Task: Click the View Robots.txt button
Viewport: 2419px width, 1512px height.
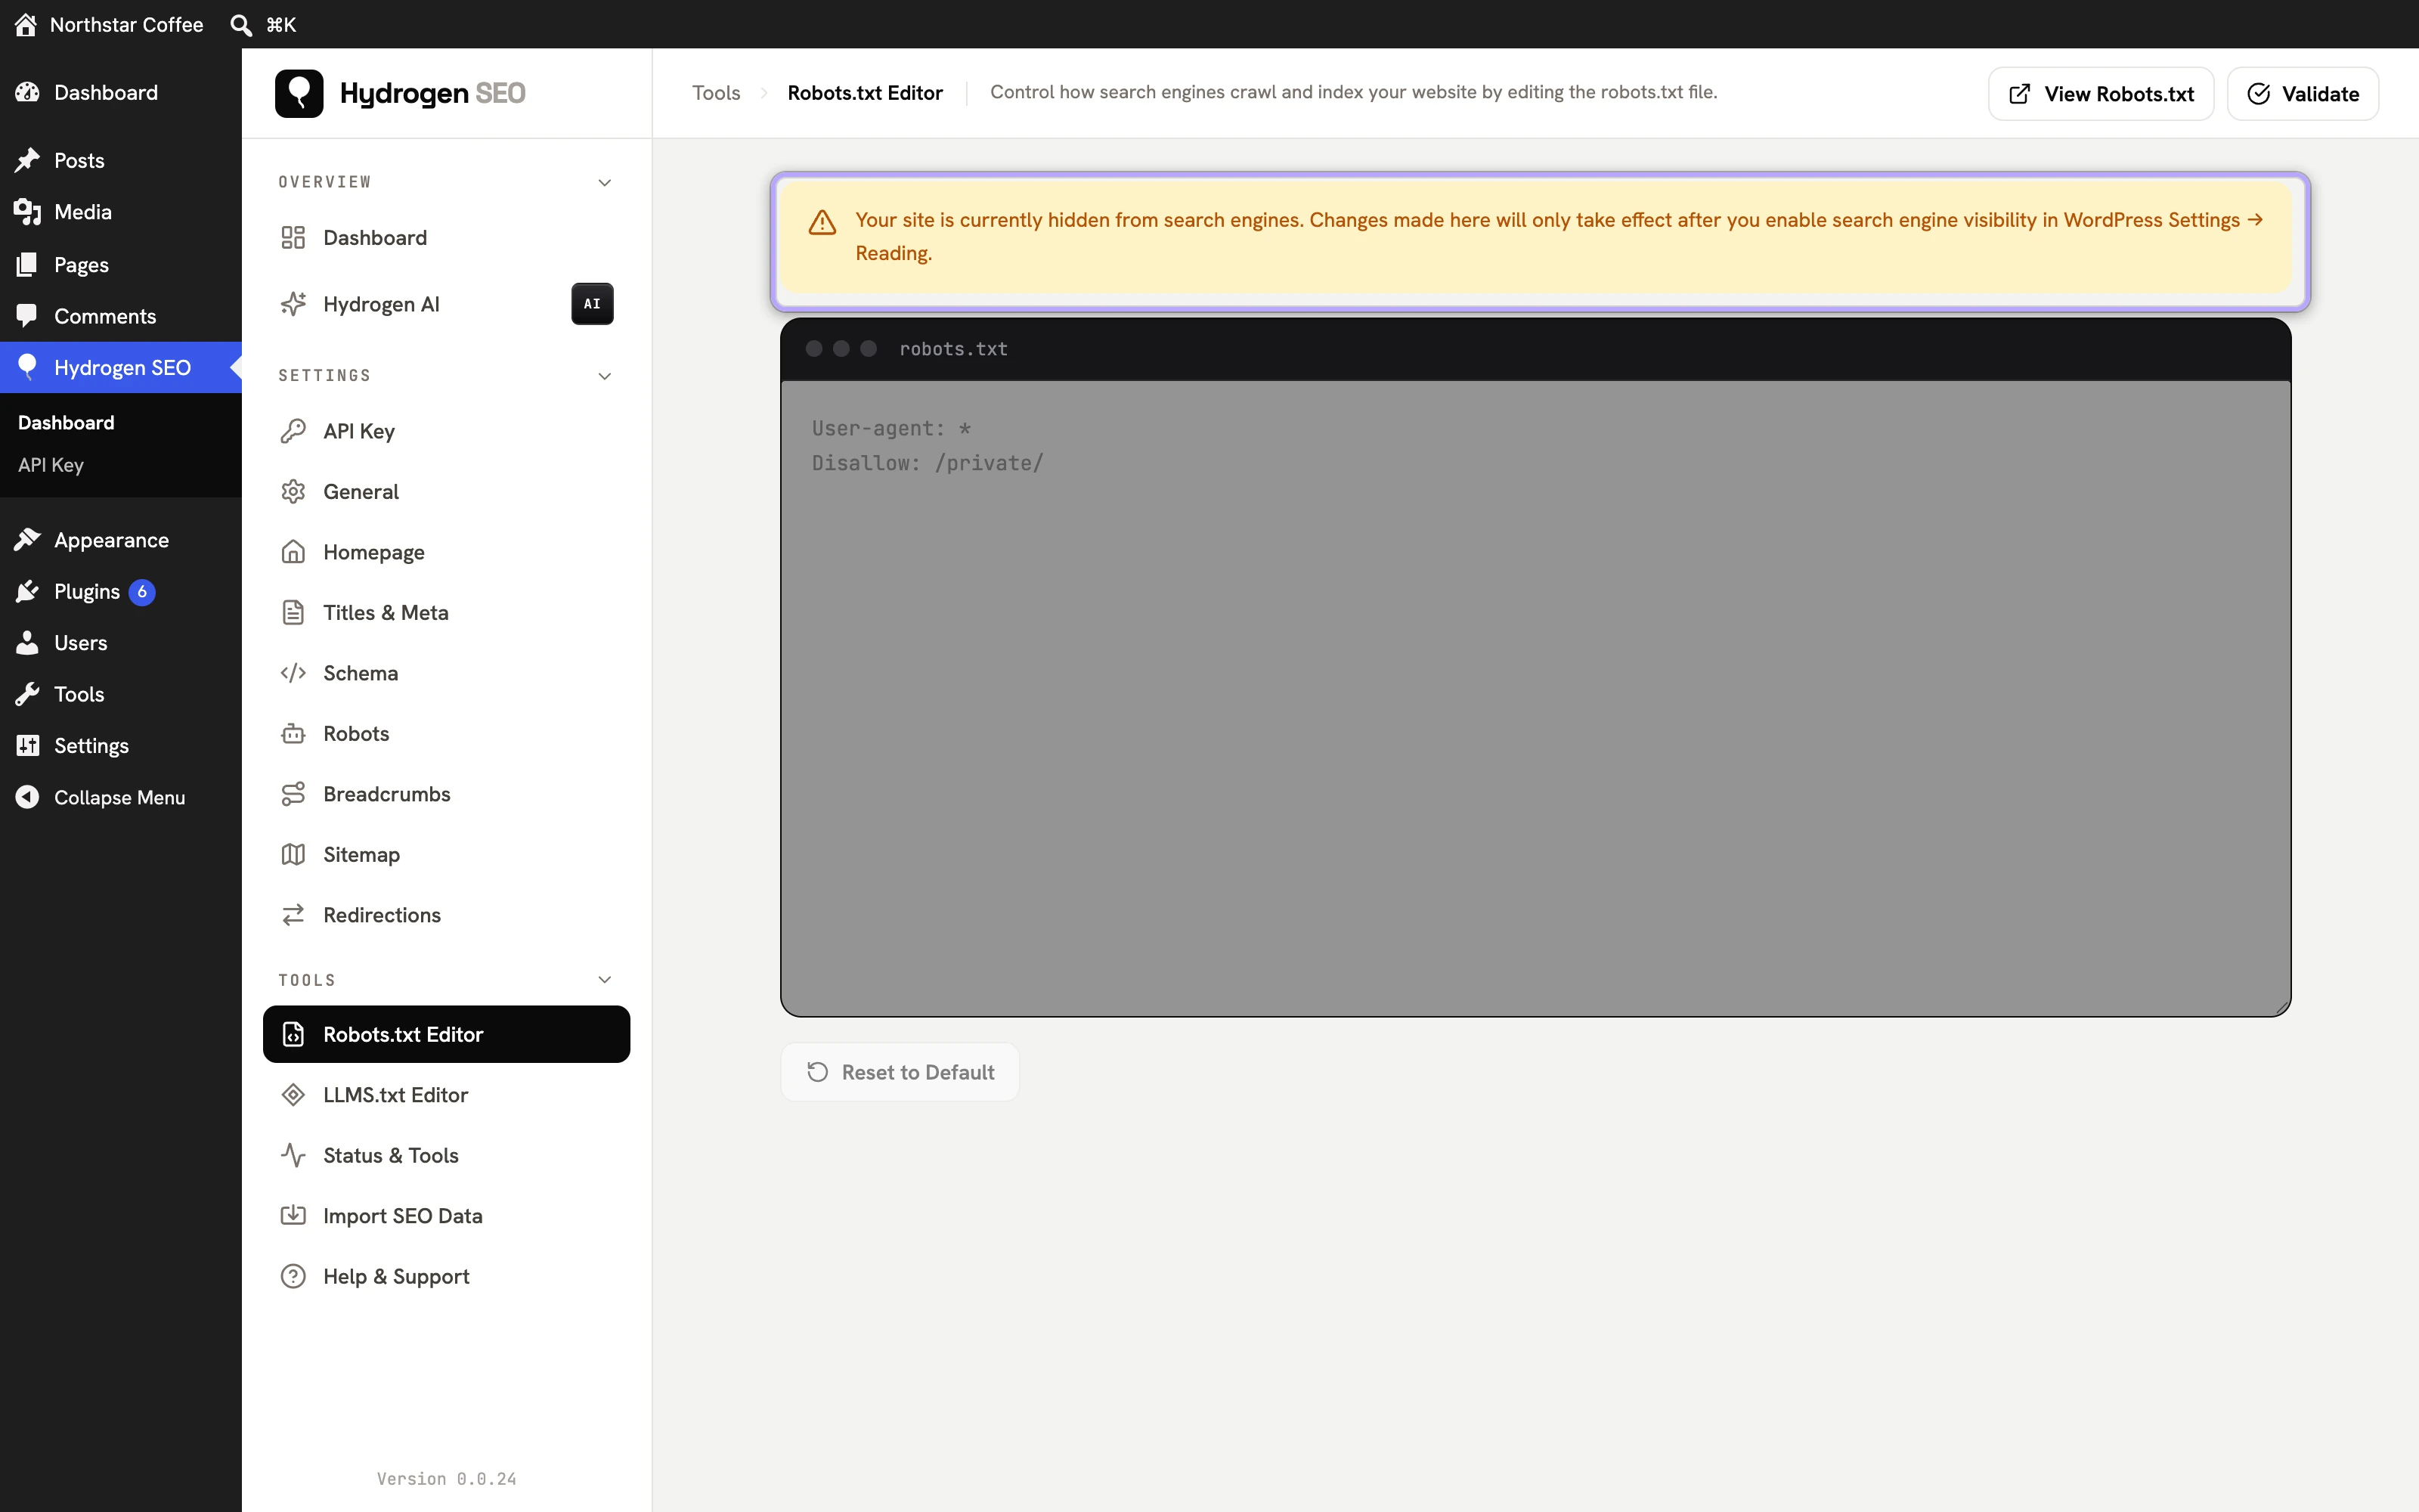Action: click(2102, 94)
